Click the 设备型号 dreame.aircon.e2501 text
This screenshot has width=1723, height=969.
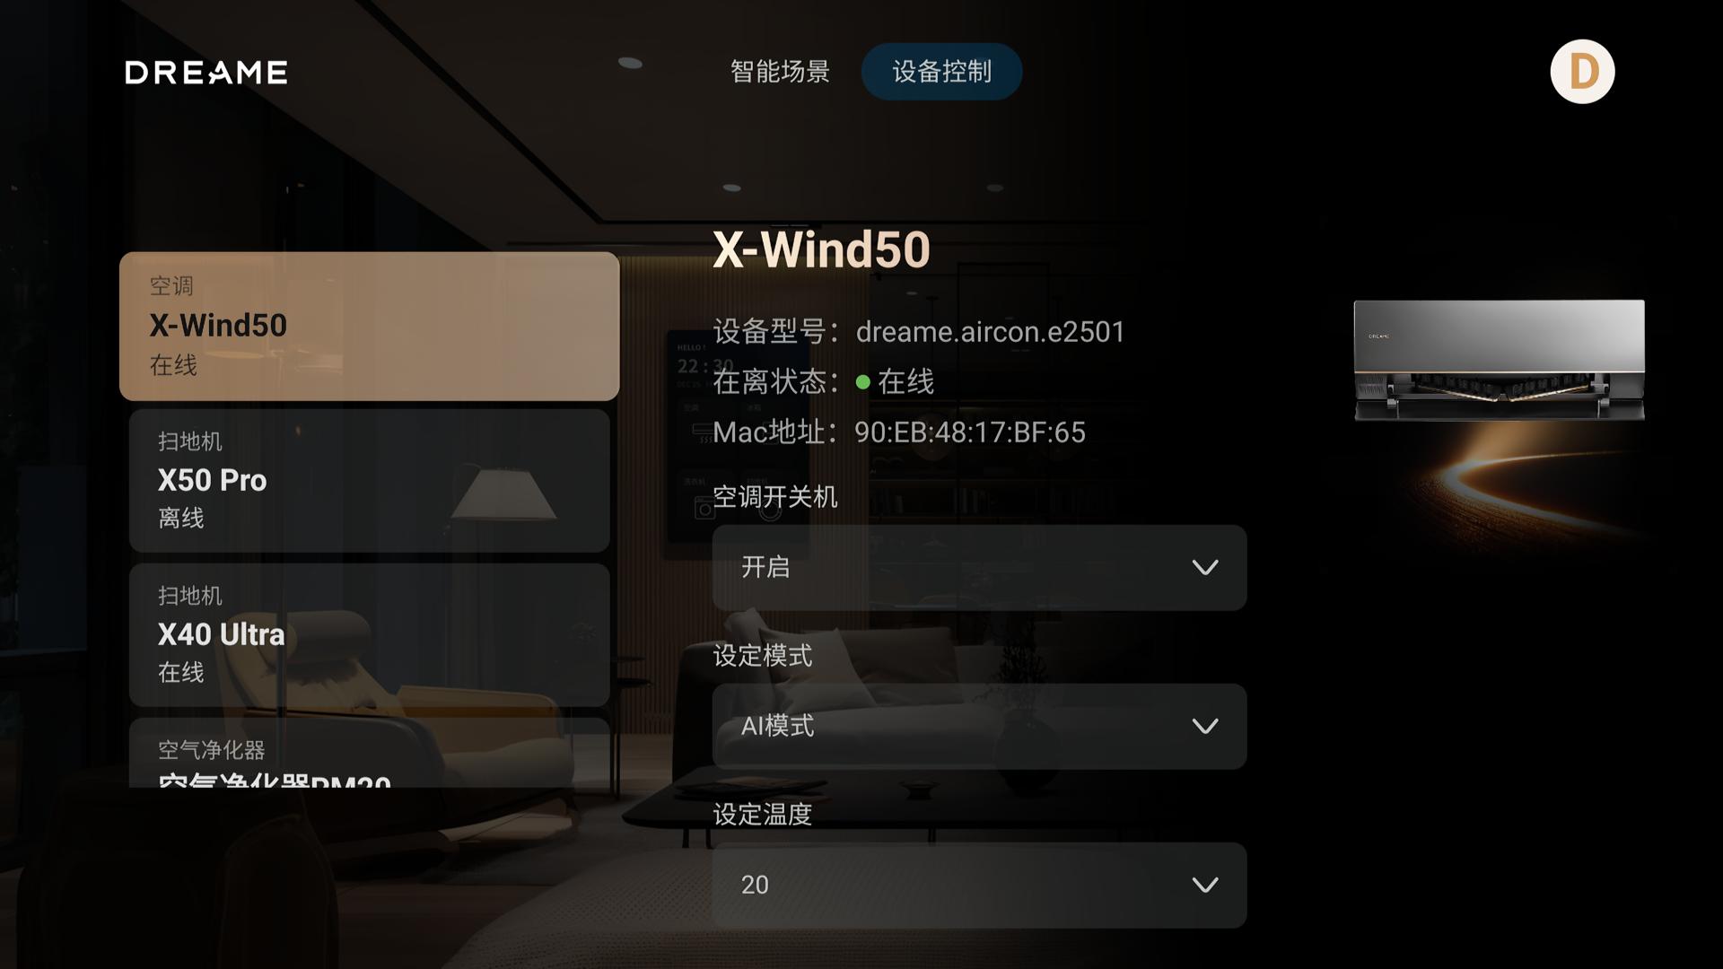pyautogui.click(x=919, y=332)
